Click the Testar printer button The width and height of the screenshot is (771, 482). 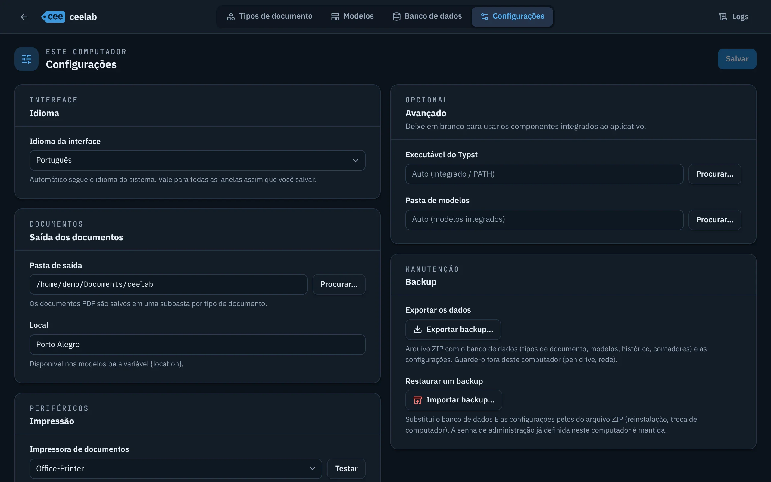point(346,469)
